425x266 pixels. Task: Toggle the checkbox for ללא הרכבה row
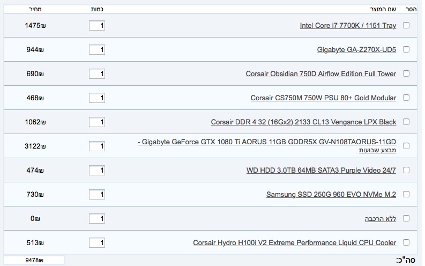[x=406, y=218]
